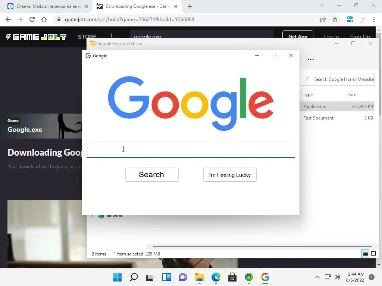Open Task View on taskbar
This screenshot has height=286, width=382.
coord(150,277)
